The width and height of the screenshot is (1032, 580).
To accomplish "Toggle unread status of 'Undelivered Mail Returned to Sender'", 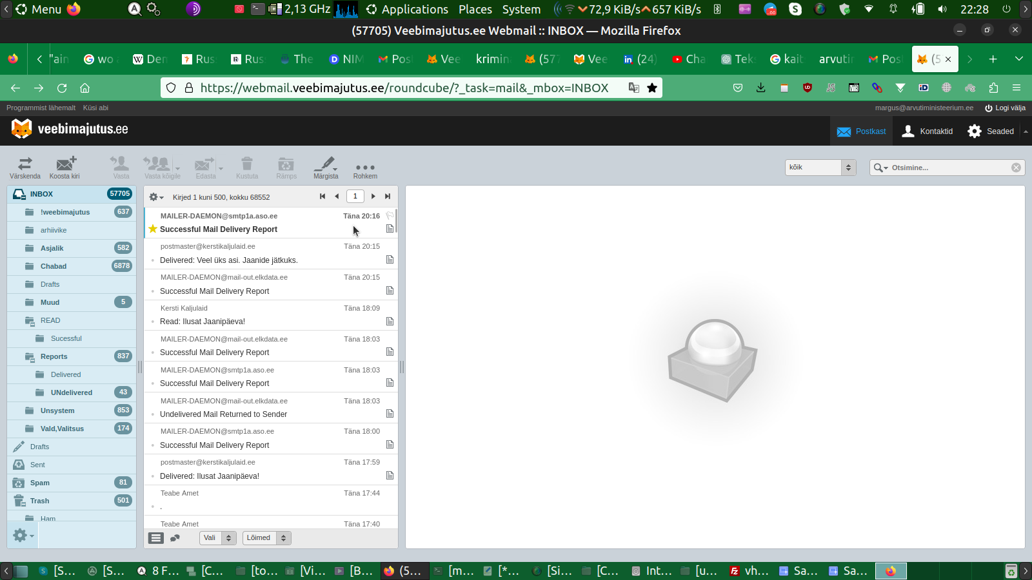I will tap(153, 414).
